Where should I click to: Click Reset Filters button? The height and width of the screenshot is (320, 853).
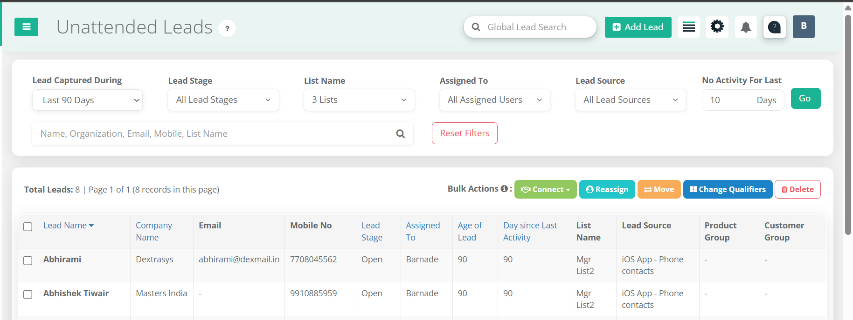(465, 133)
